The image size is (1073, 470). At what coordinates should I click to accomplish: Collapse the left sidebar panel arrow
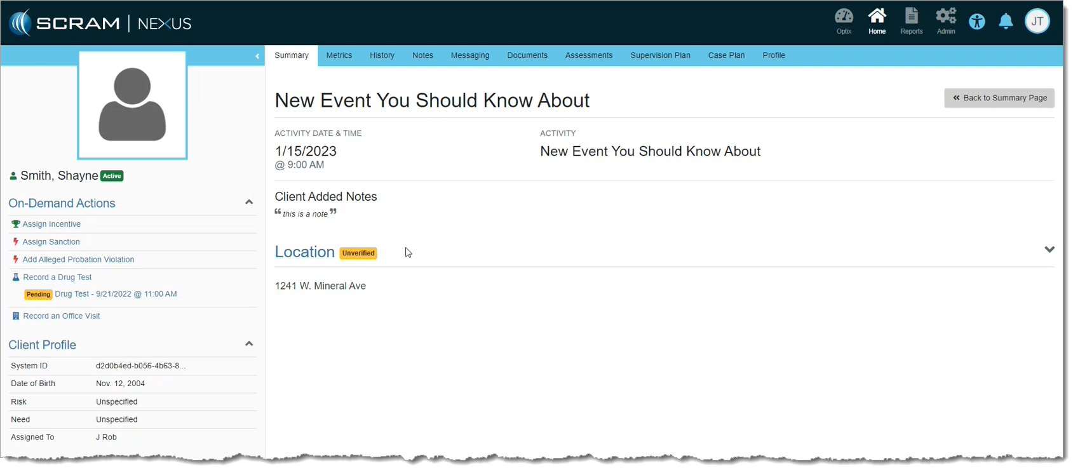tap(257, 57)
